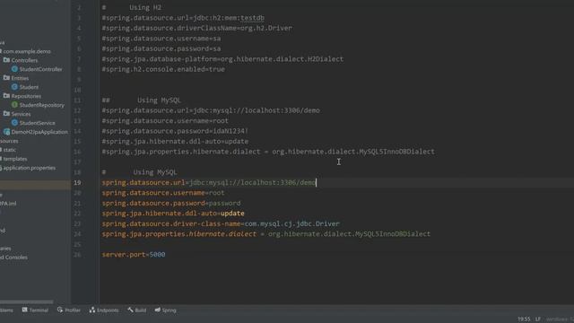
Task: Click 'spring.datasource.password=password' line
Action: (x=171, y=203)
